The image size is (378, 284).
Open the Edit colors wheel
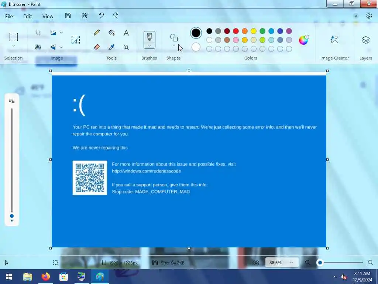coord(303,40)
